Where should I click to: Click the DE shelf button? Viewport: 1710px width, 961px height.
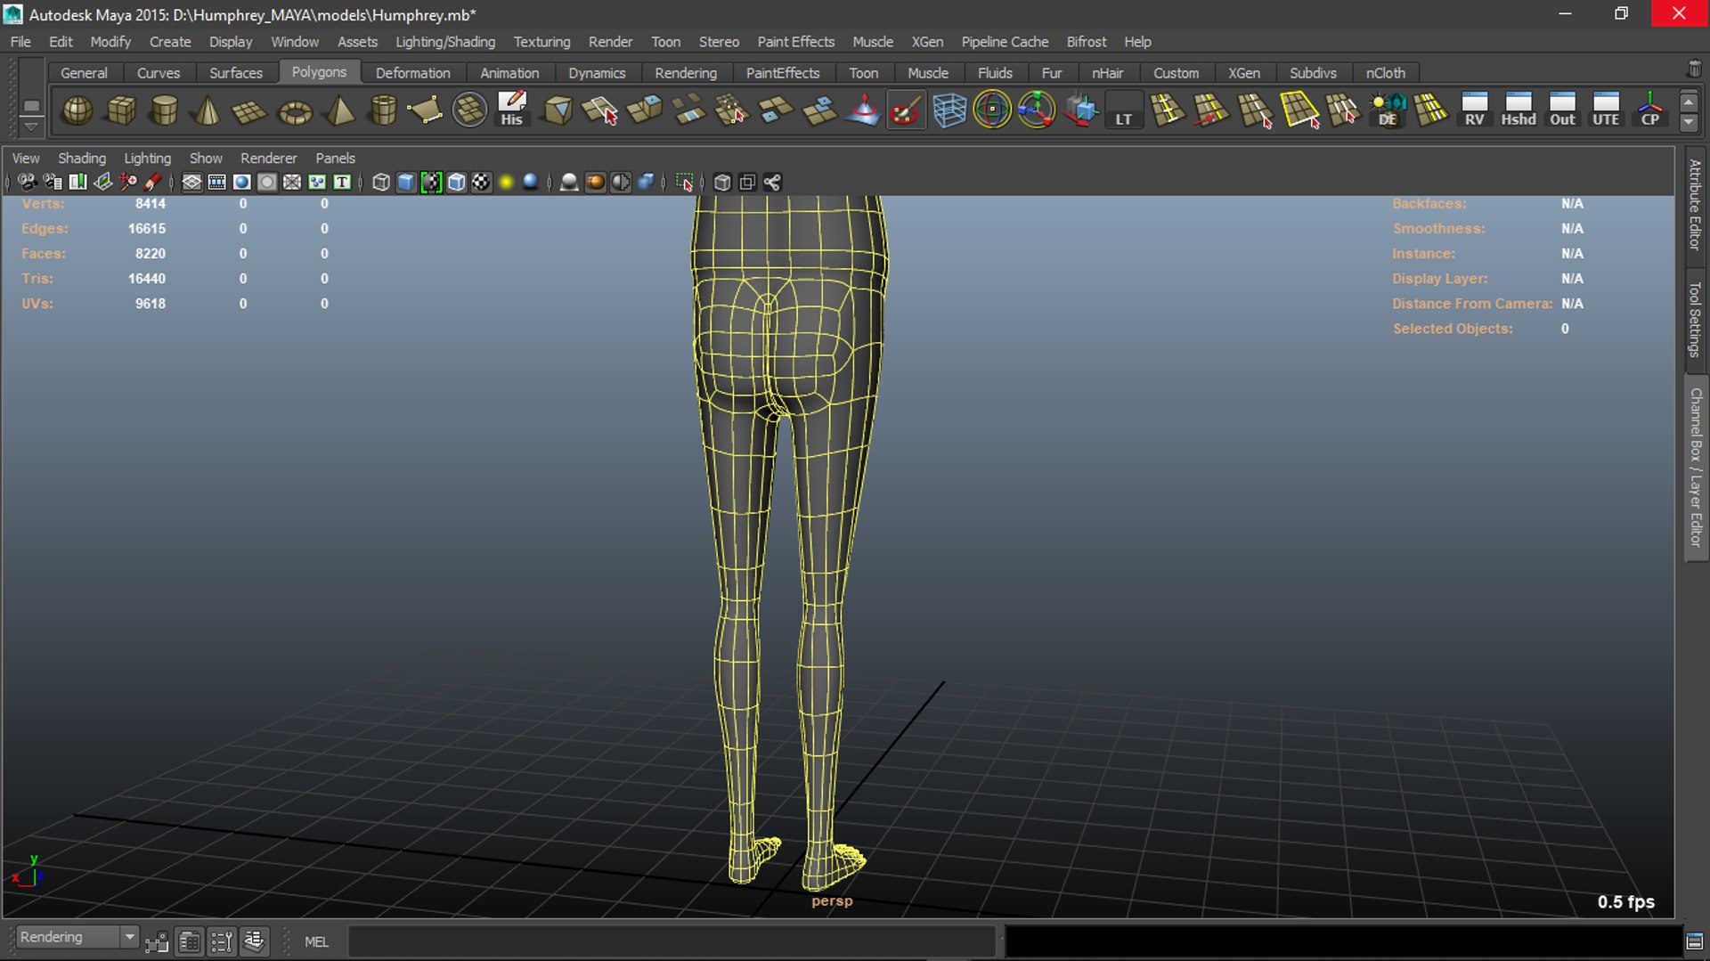point(1388,110)
